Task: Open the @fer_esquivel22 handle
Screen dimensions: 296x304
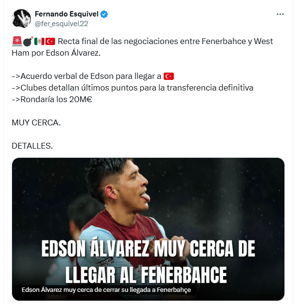Action: click(x=61, y=24)
